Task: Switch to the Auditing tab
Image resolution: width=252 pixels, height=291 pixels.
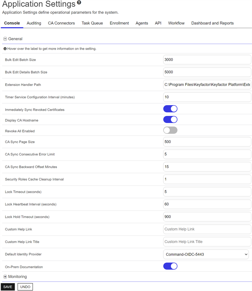Action: pos(34,23)
